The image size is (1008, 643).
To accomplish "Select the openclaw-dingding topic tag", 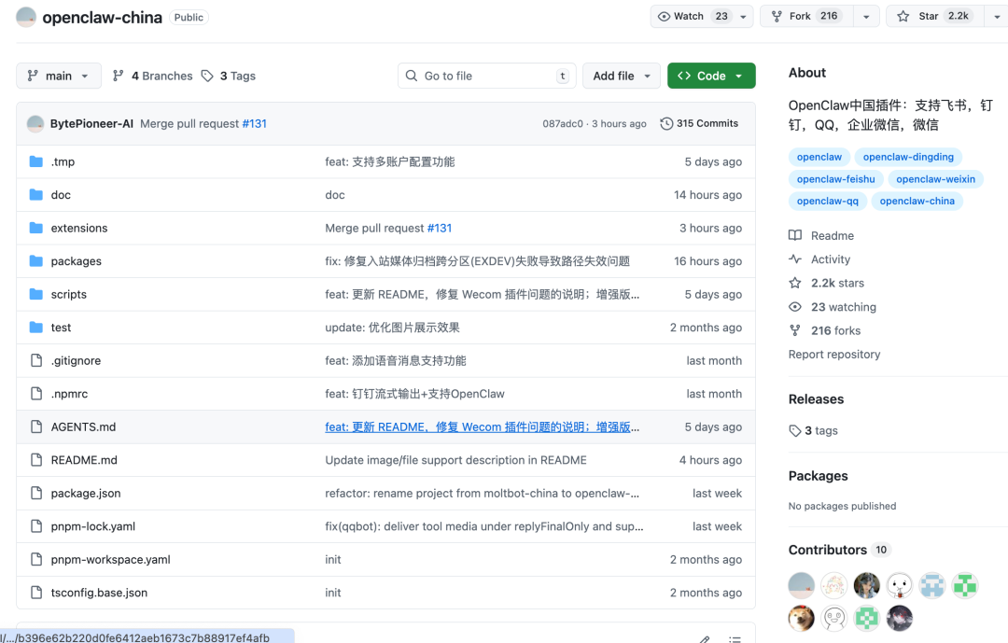I will click(x=908, y=157).
